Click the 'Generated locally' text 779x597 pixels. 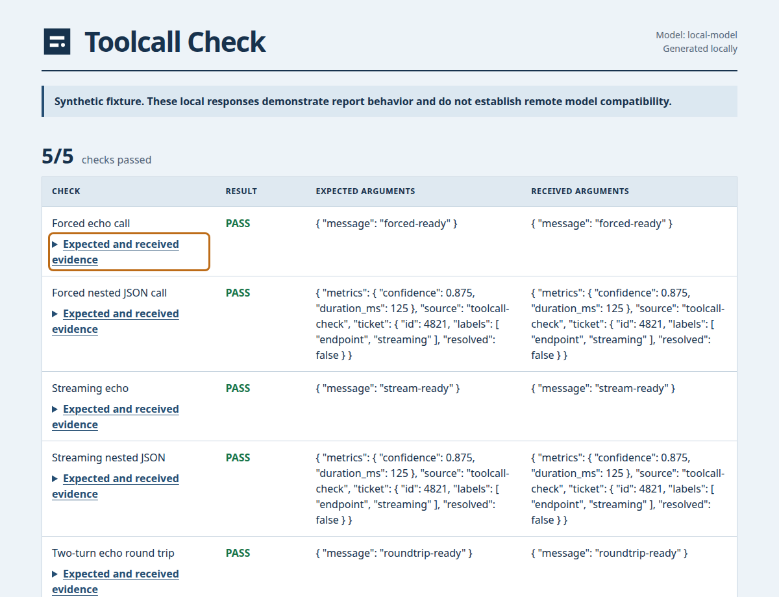coord(700,49)
